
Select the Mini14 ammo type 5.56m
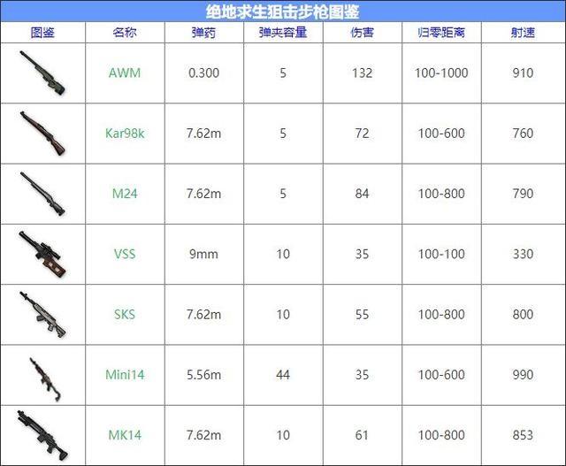tap(203, 374)
